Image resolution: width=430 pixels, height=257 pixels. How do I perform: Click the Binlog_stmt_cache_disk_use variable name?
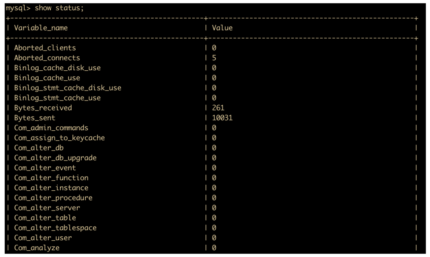pyautogui.click(x=68, y=88)
